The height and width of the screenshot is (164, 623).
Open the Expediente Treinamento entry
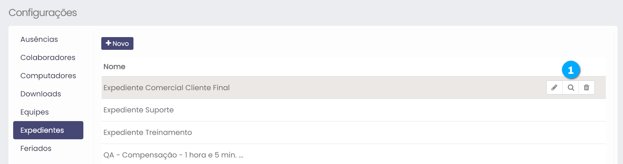148,132
